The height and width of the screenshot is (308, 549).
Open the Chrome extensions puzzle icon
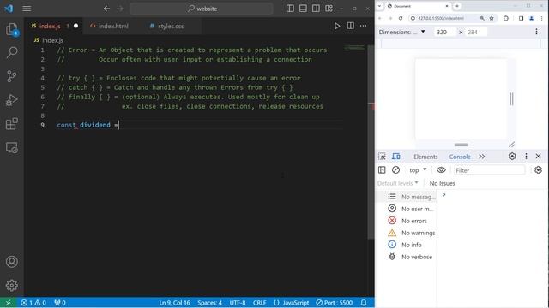point(505,18)
